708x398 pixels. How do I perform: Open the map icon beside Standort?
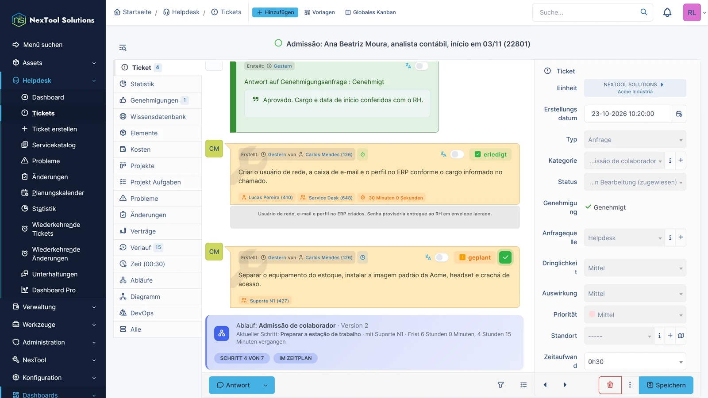pyautogui.click(x=681, y=336)
